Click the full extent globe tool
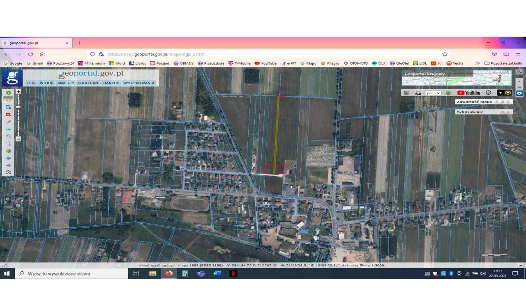 click(8, 151)
